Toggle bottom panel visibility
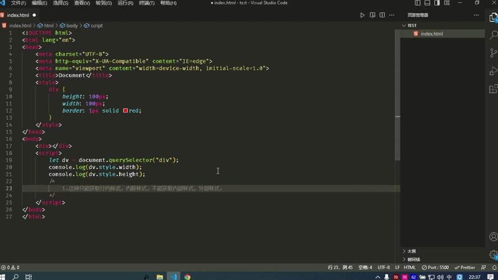 (x=427, y=3)
